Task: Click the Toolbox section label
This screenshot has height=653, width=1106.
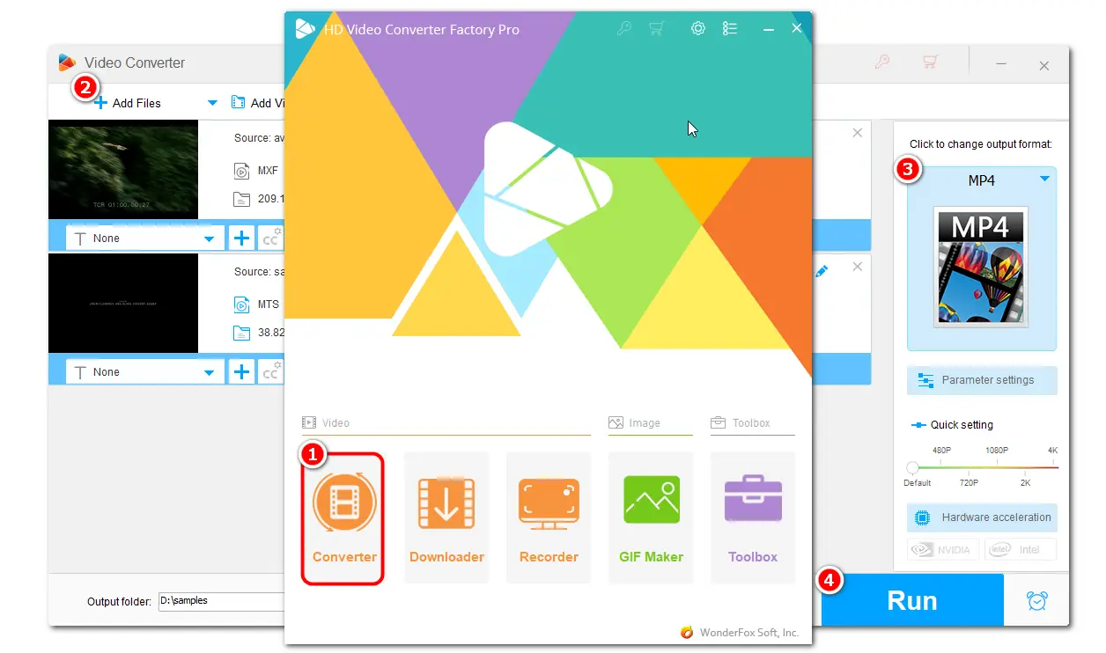Action: 751,423
